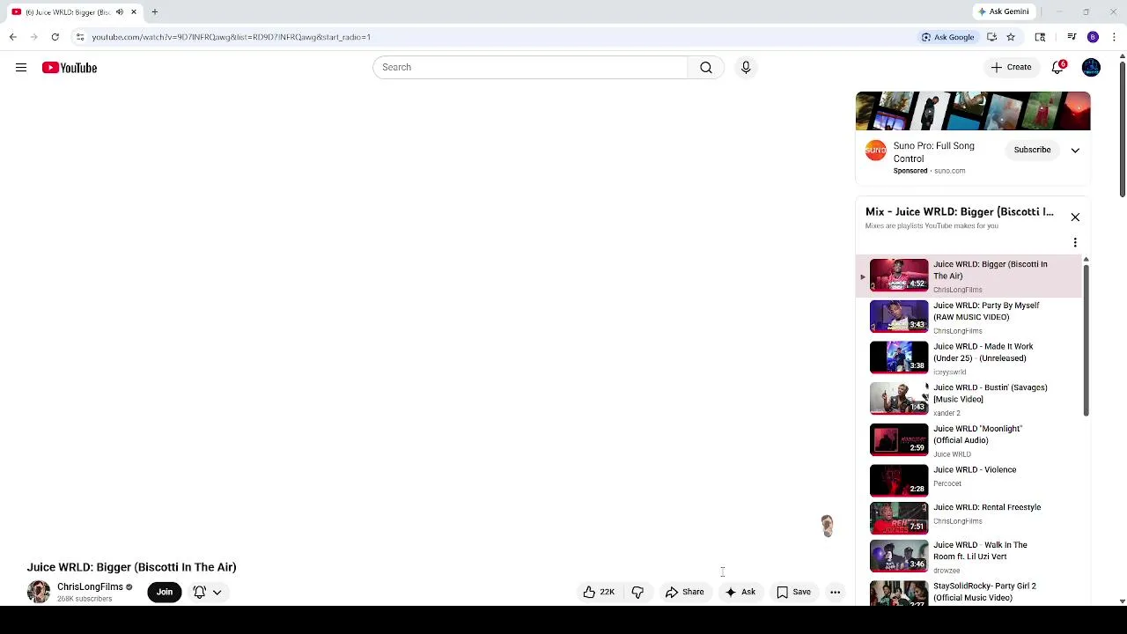Play Juice WRLD Bigger playlist thumbnail
The image size is (1127, 634).
899,275
